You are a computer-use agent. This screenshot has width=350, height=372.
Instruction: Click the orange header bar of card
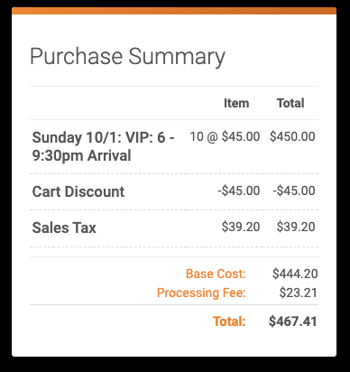tap(174, 11)
